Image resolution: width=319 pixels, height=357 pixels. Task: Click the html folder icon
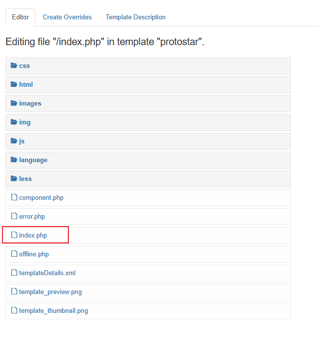[14, 85]
